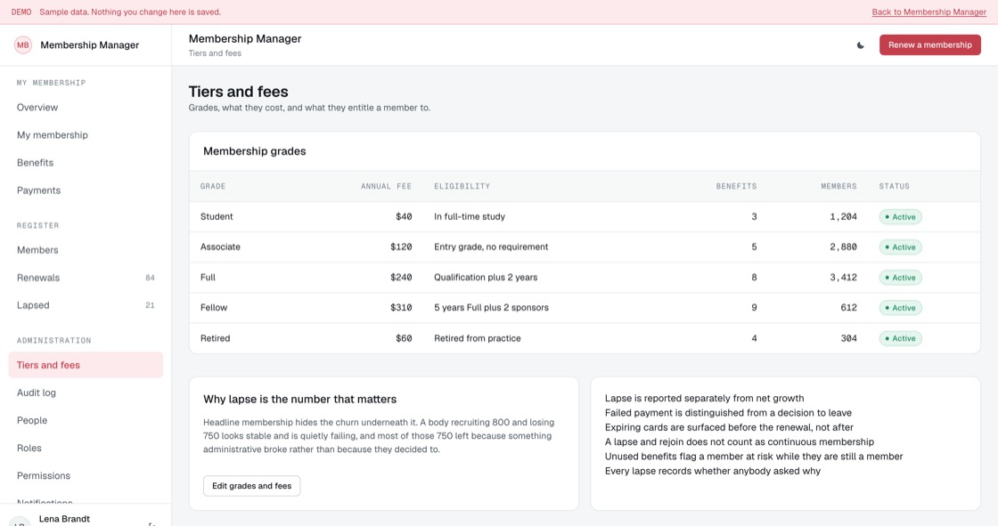Toggle dark mode with the moon icon
998x526 pixels.
(x=861, y=45)
